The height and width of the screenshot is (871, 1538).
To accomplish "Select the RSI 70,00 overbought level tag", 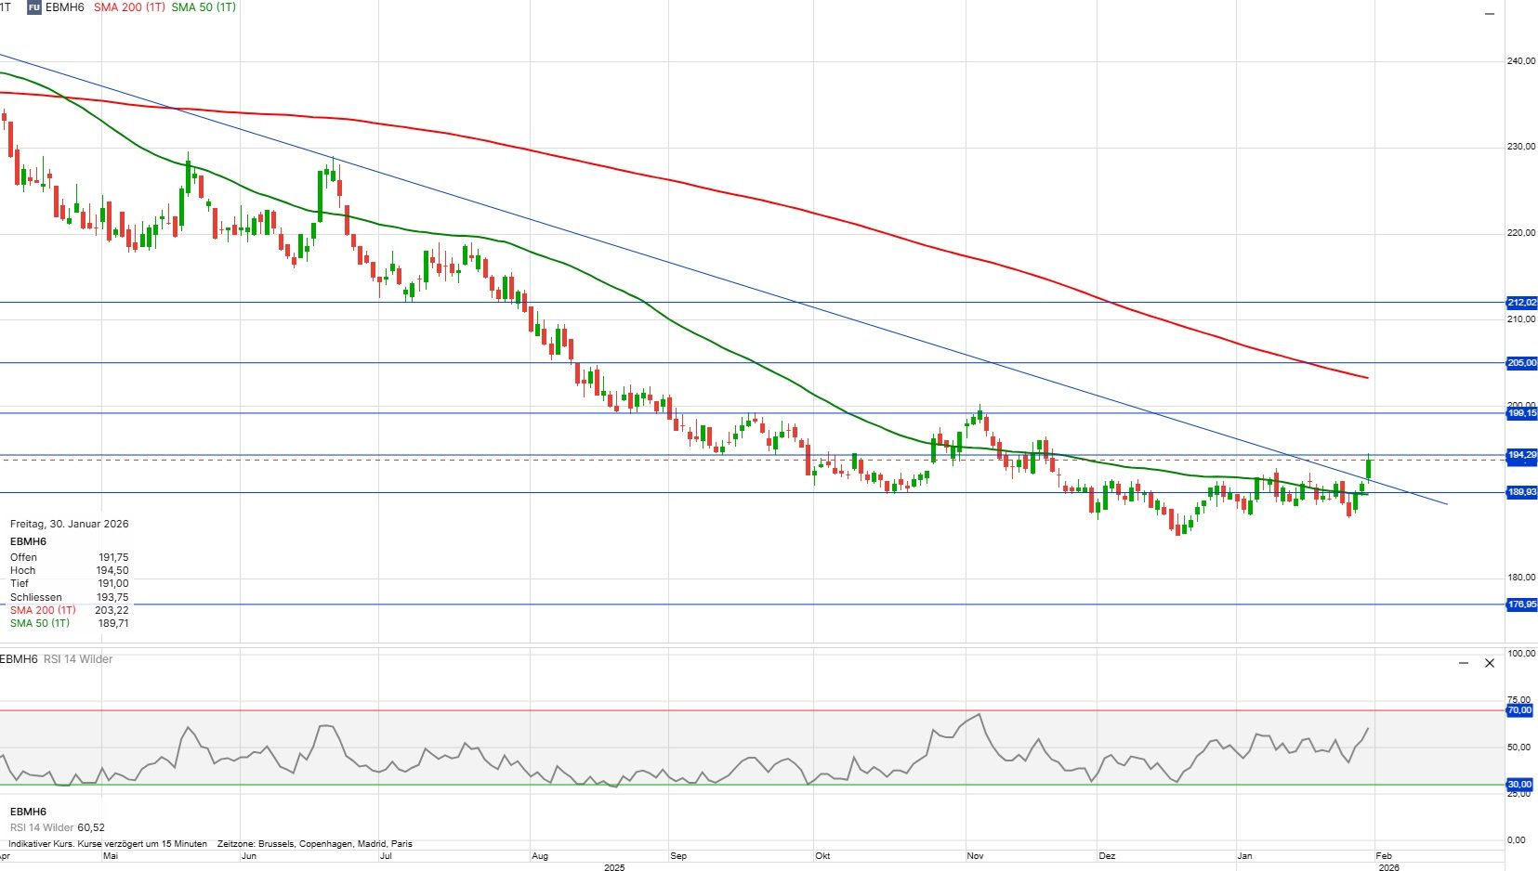I will 1519,710.
